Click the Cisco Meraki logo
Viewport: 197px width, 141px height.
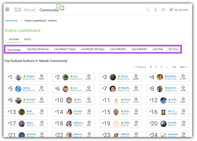click(x=25, y=10)
